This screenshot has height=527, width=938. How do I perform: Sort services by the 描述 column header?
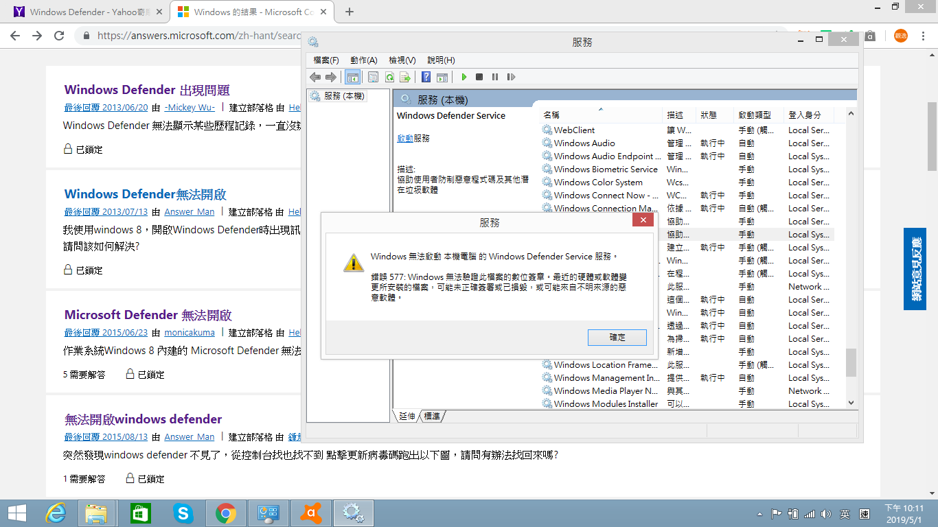tap(680, 115)
